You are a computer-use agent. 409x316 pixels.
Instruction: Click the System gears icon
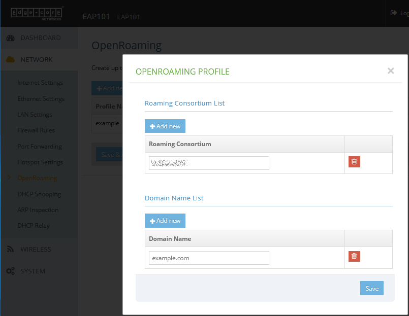pos(11,271)
